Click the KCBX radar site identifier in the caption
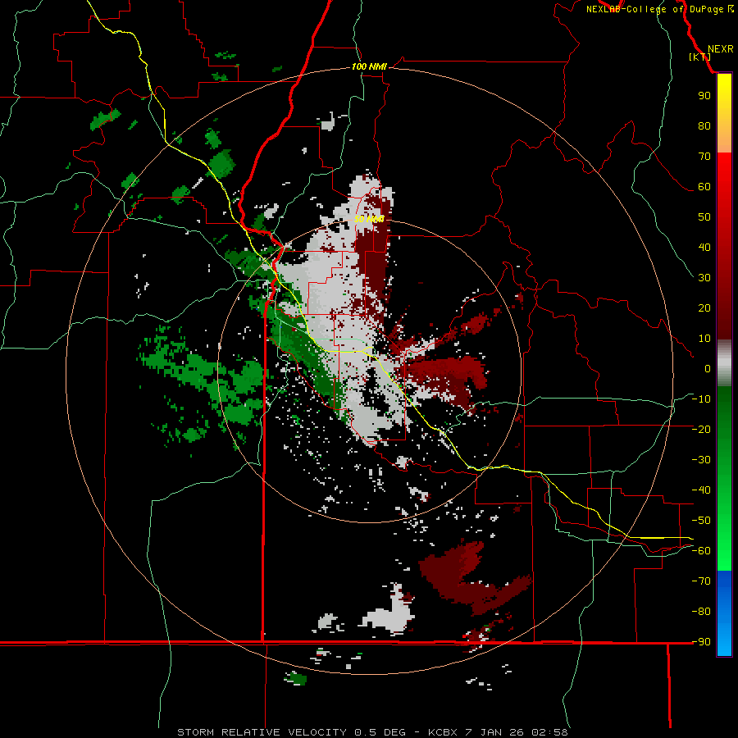Viewport: 738px width, 738px height. point(444,732)
